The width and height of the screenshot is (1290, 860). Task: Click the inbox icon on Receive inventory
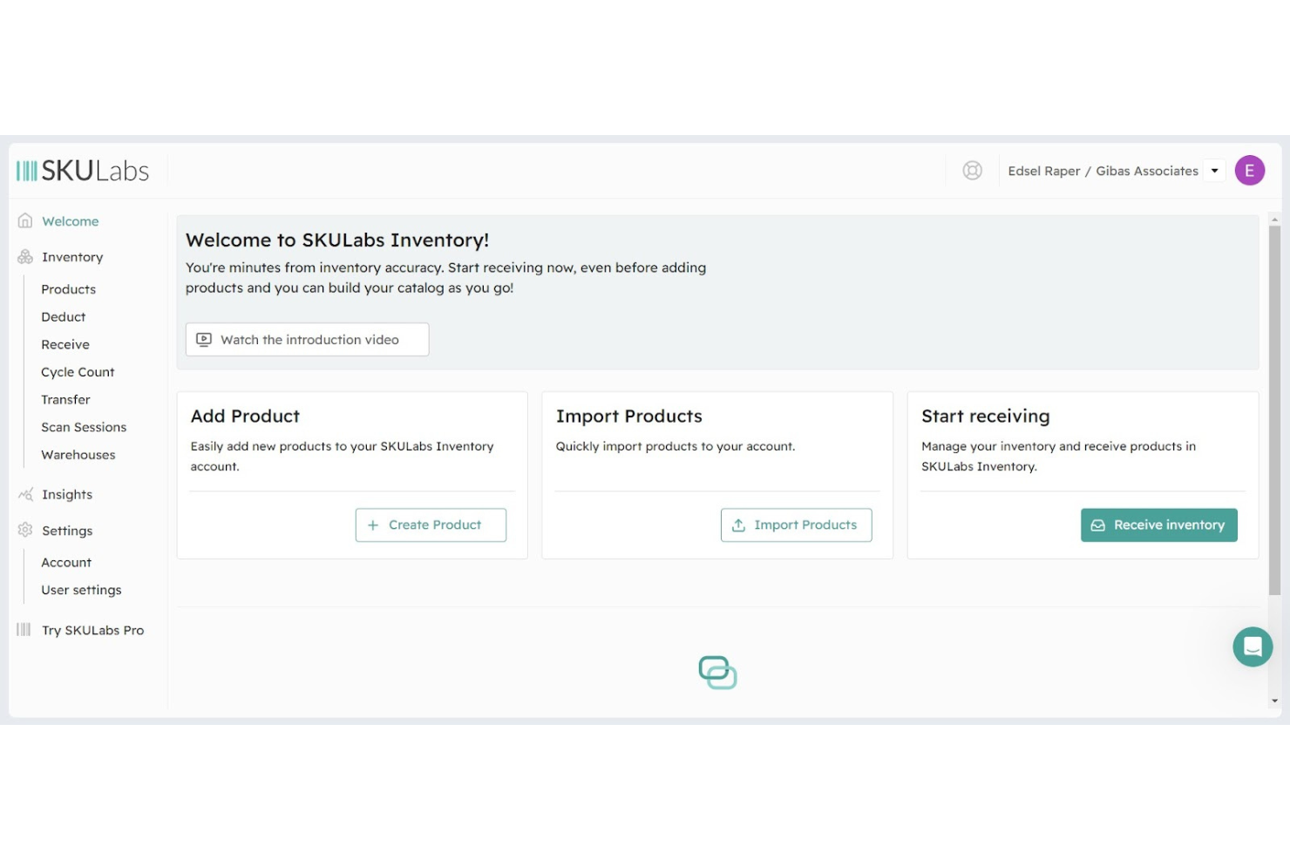(x=1098, y=525)
